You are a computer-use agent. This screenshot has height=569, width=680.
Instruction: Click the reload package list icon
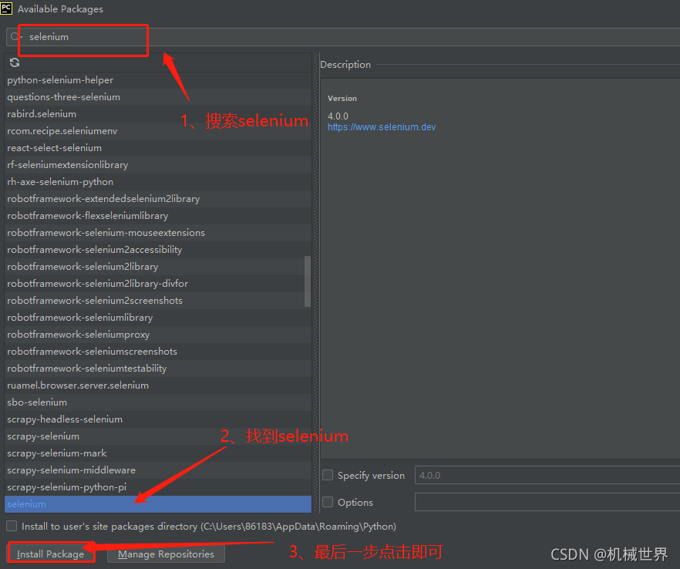[15, 62]
